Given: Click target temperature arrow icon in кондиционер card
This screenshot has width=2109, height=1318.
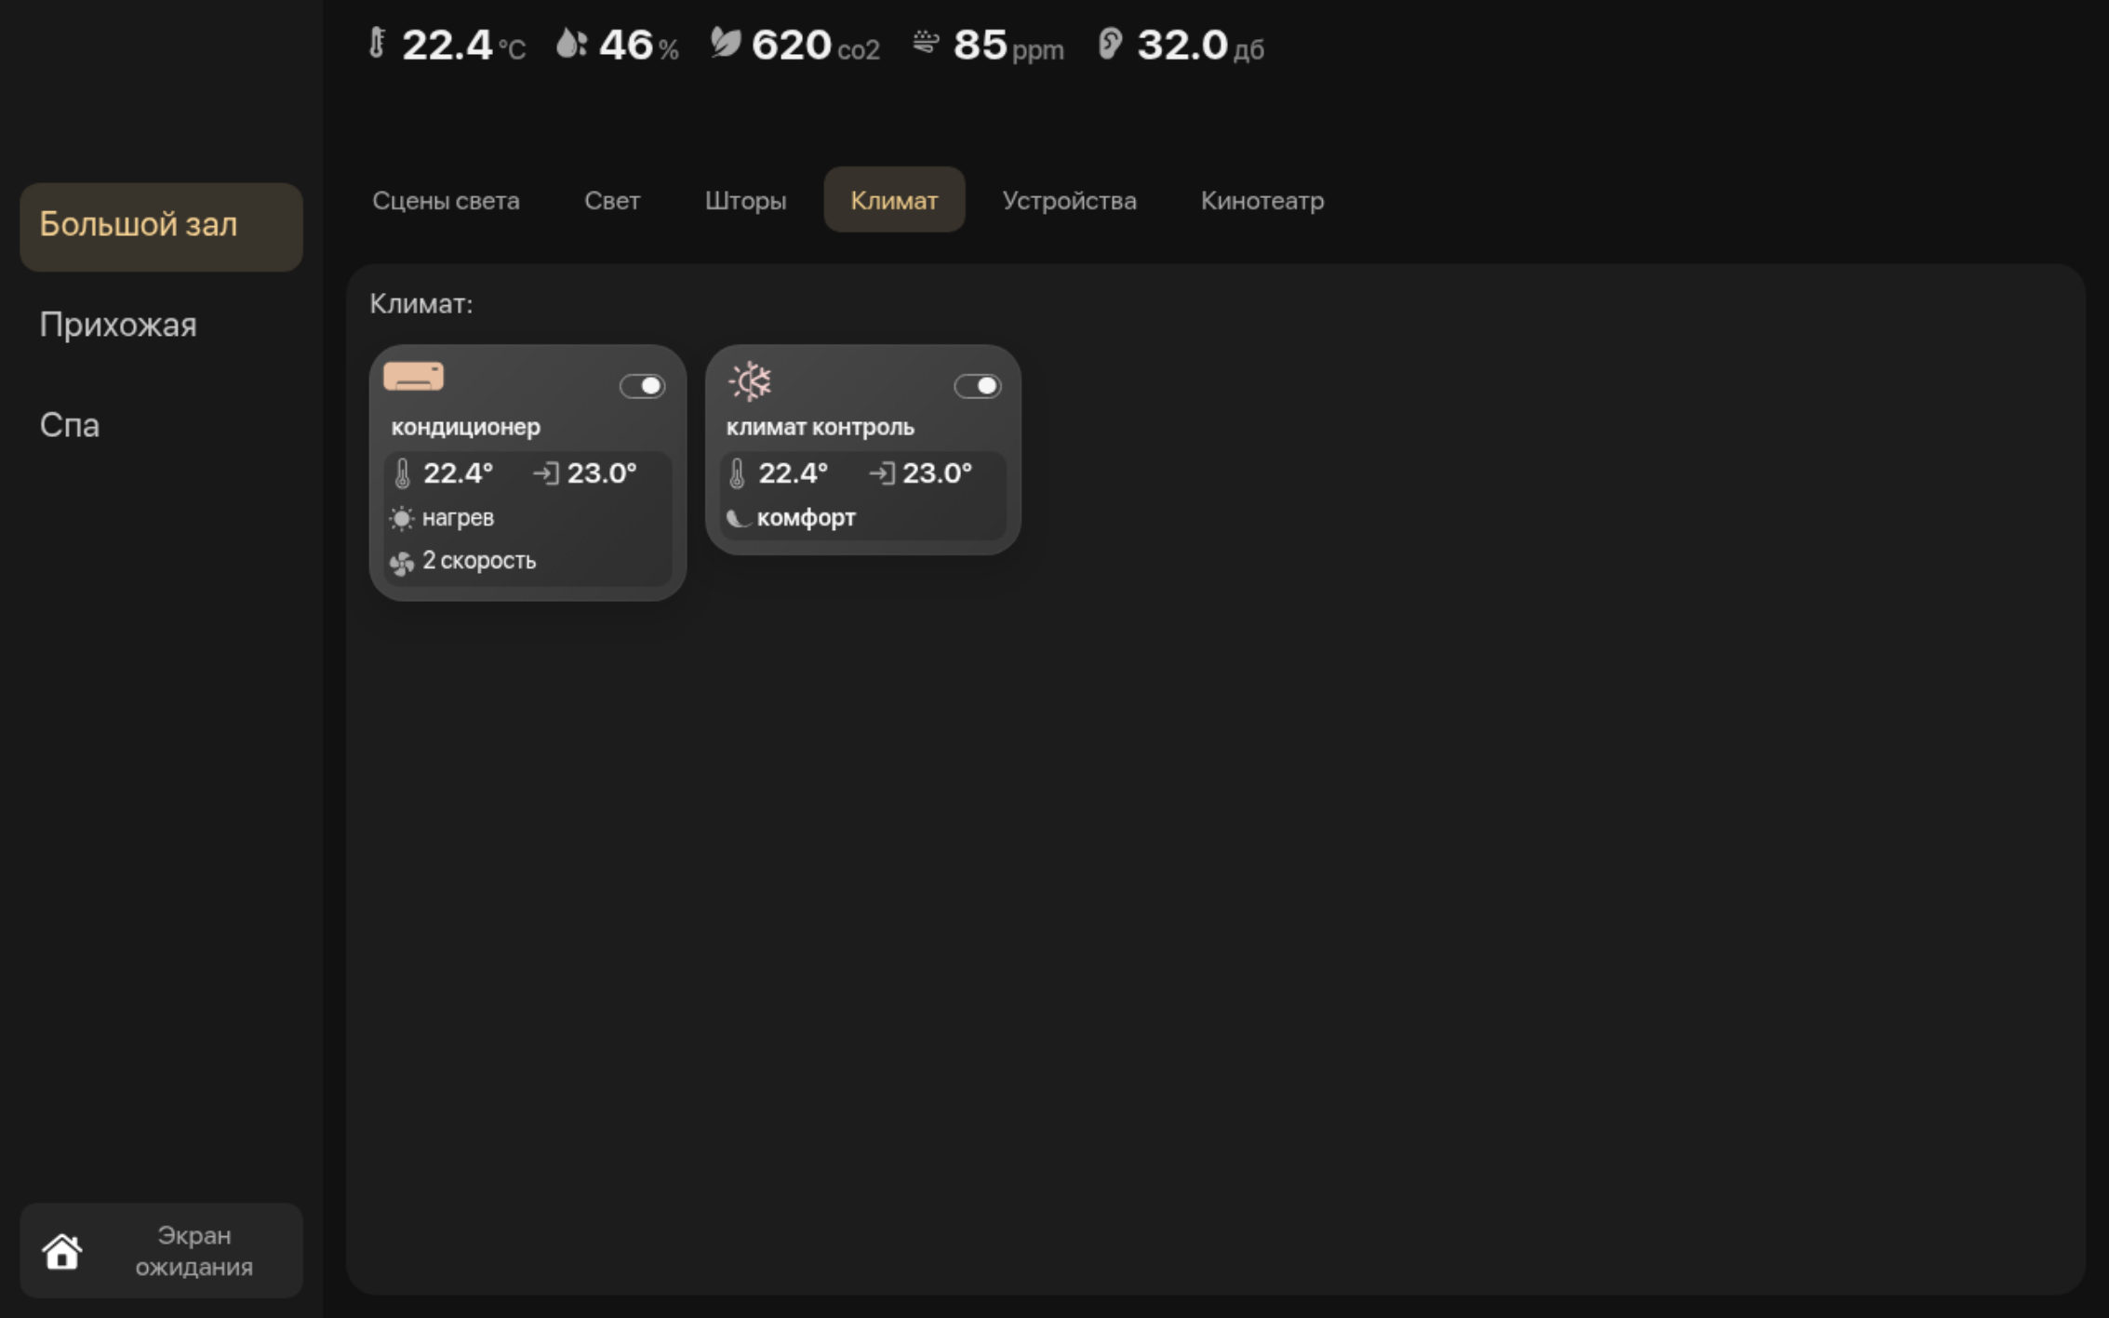Looking at the screenshot, I should (x=546, y=473).
